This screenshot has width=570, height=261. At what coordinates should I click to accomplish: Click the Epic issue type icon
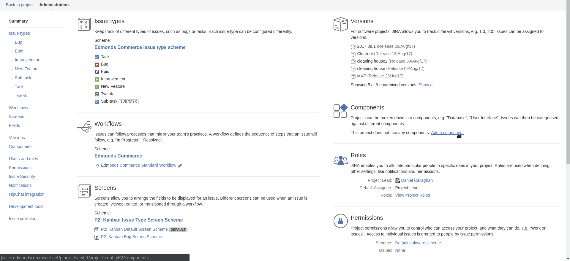[x=97, y=72]
